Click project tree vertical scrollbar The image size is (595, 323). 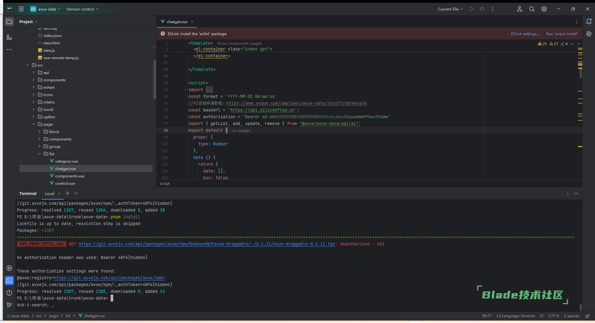pyautogui.click(x=154, y=79)
